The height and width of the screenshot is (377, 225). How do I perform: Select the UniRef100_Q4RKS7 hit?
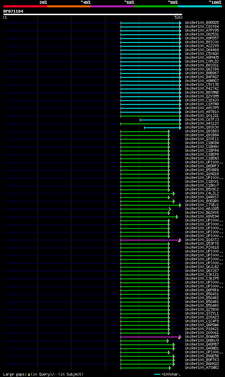pos(202,197)
